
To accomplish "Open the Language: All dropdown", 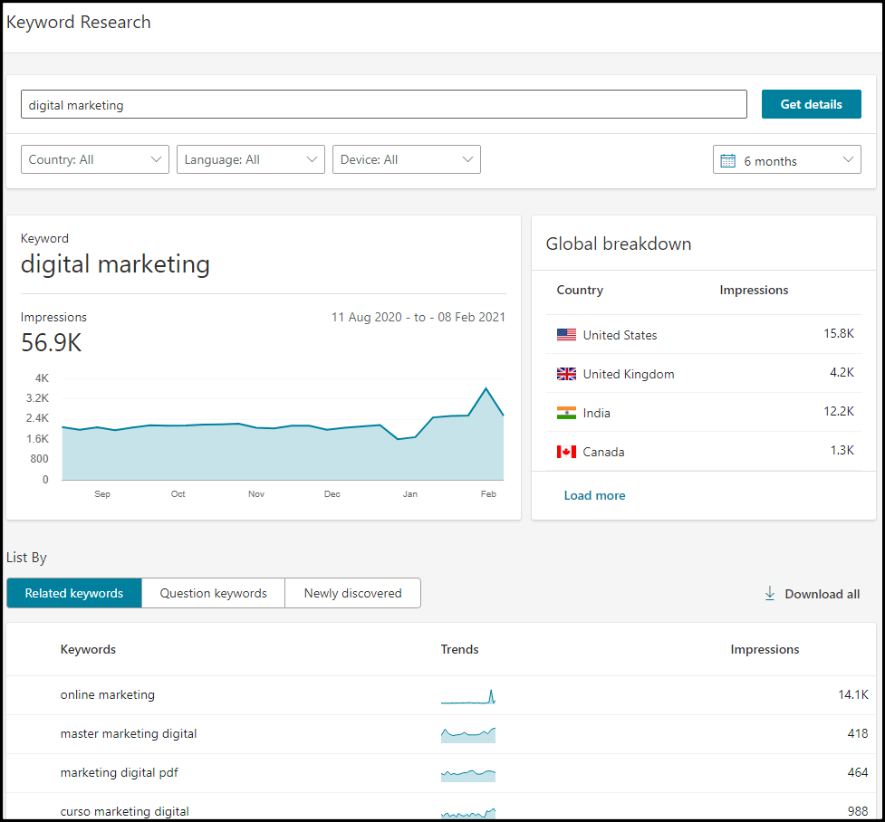I will (x=251, y=159).
